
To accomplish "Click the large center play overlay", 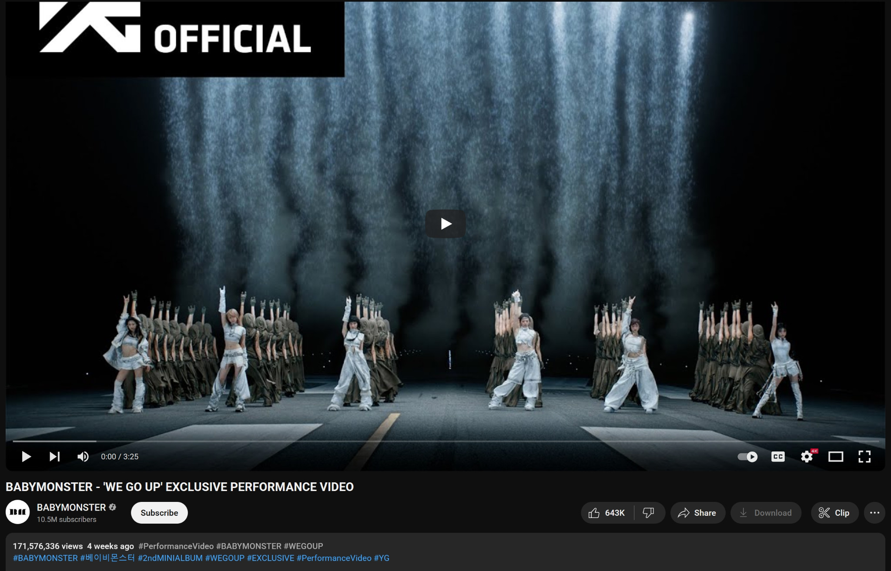I will 445,224.
